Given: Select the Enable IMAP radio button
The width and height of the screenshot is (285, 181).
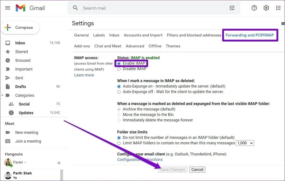Looking at the screenshot, I should [x=119, y=64].
